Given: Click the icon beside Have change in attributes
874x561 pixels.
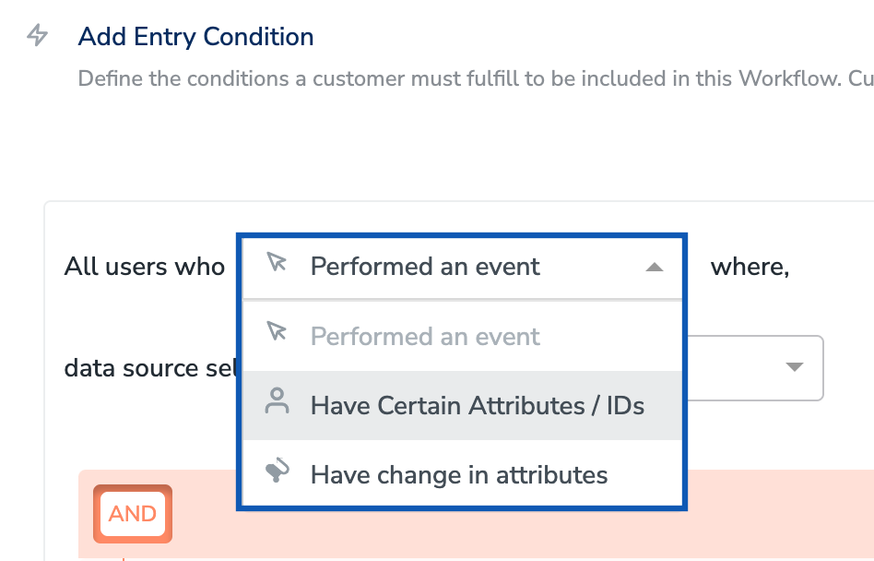Looking at the screenshot, I should [278, 471].
